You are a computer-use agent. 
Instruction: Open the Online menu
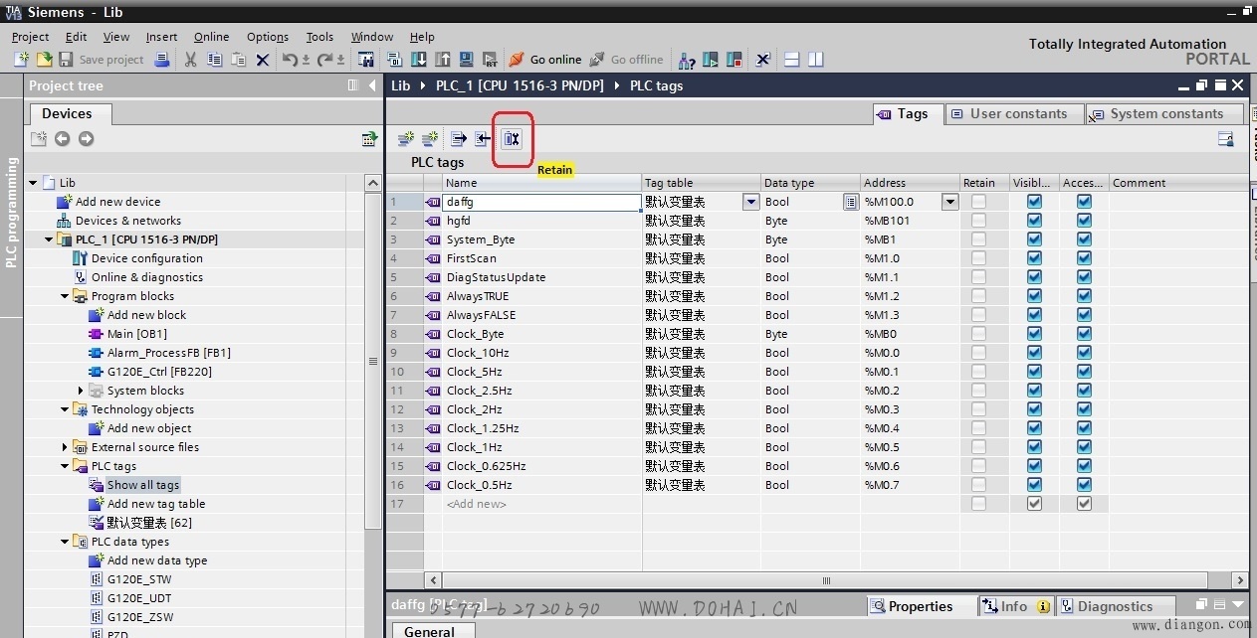tap(211, 37)
